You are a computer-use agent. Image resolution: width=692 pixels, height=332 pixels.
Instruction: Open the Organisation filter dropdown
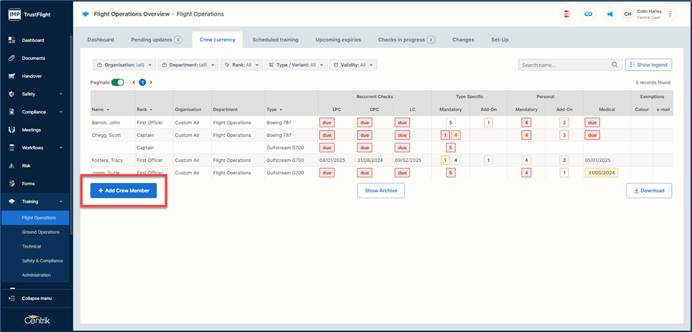click(125, 65)
